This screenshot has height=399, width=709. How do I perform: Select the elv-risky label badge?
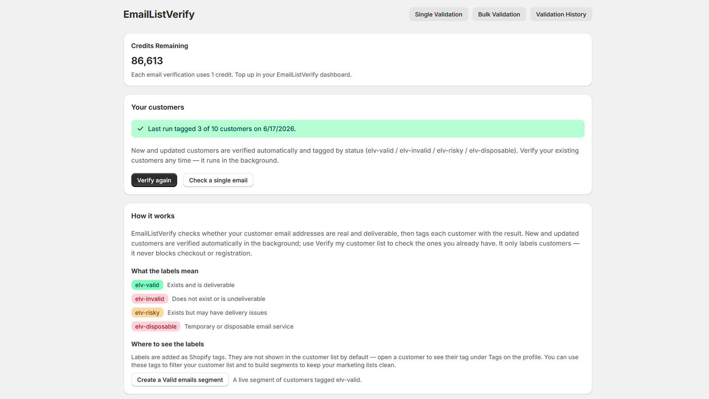[x=148, y=313]
